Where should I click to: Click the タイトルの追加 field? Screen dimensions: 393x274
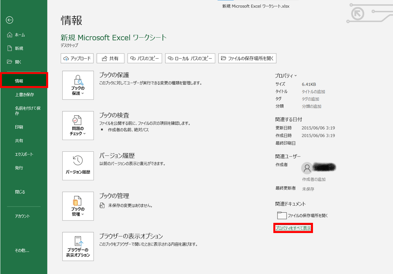(313, 92)
